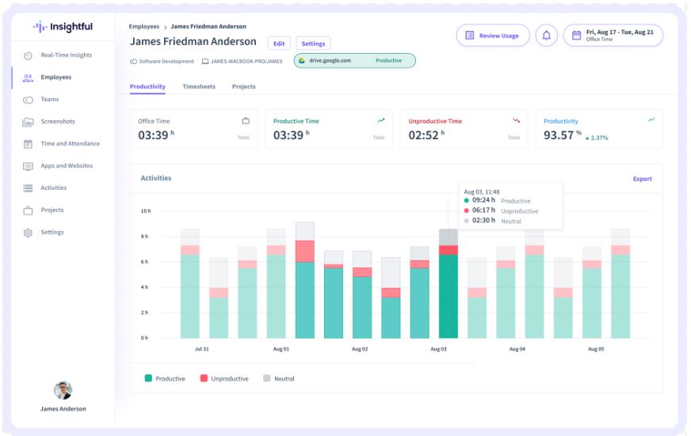Click James Friedman Anderson breadcrumb
The height and width of the screenshot is (436, 691).
tap(208, 26)
